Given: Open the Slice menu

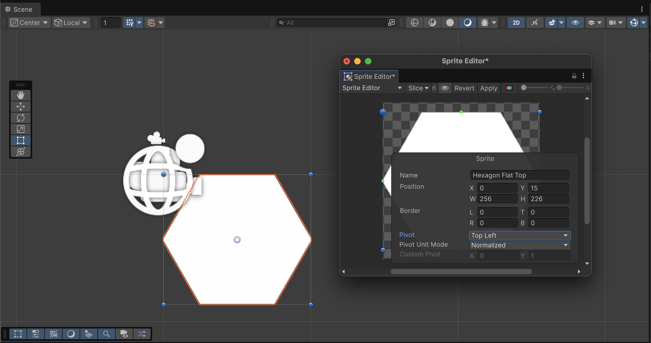Looking at the screenshot, I should [x=418, y=88].
